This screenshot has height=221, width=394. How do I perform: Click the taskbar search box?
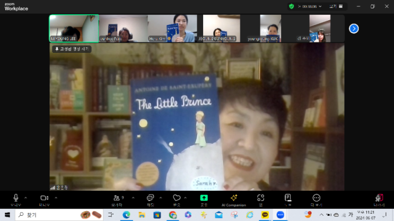(59, 215)
